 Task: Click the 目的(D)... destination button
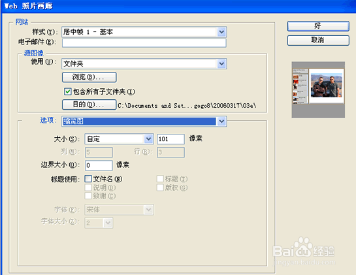click(89, 105)
